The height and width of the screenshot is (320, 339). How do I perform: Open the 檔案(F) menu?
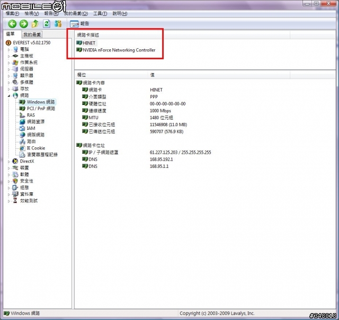(x=12, y=14)
